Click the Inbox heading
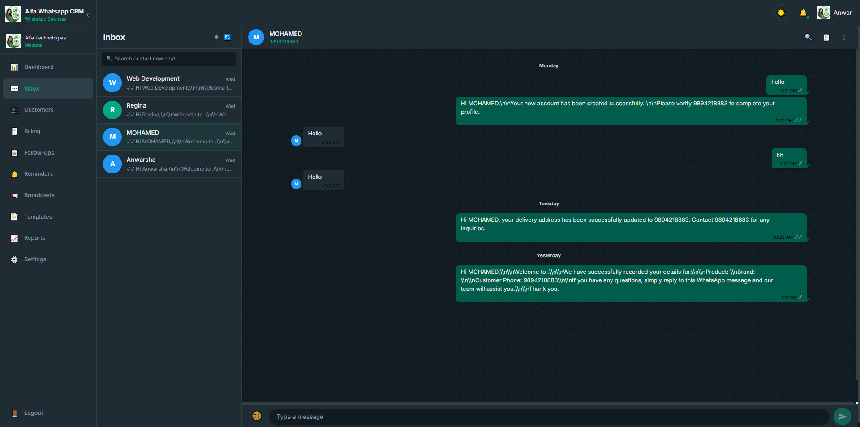This screenshot has width=860, height=427. click(114, 37)
